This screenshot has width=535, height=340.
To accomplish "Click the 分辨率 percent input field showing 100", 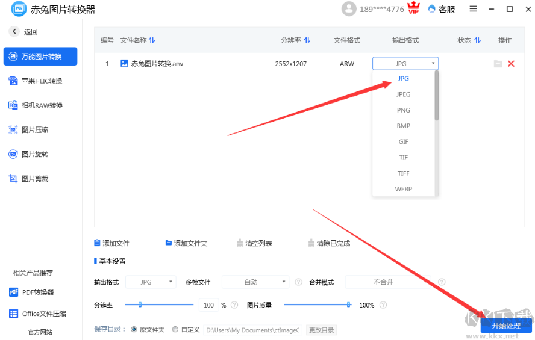I will coord(209,305).
